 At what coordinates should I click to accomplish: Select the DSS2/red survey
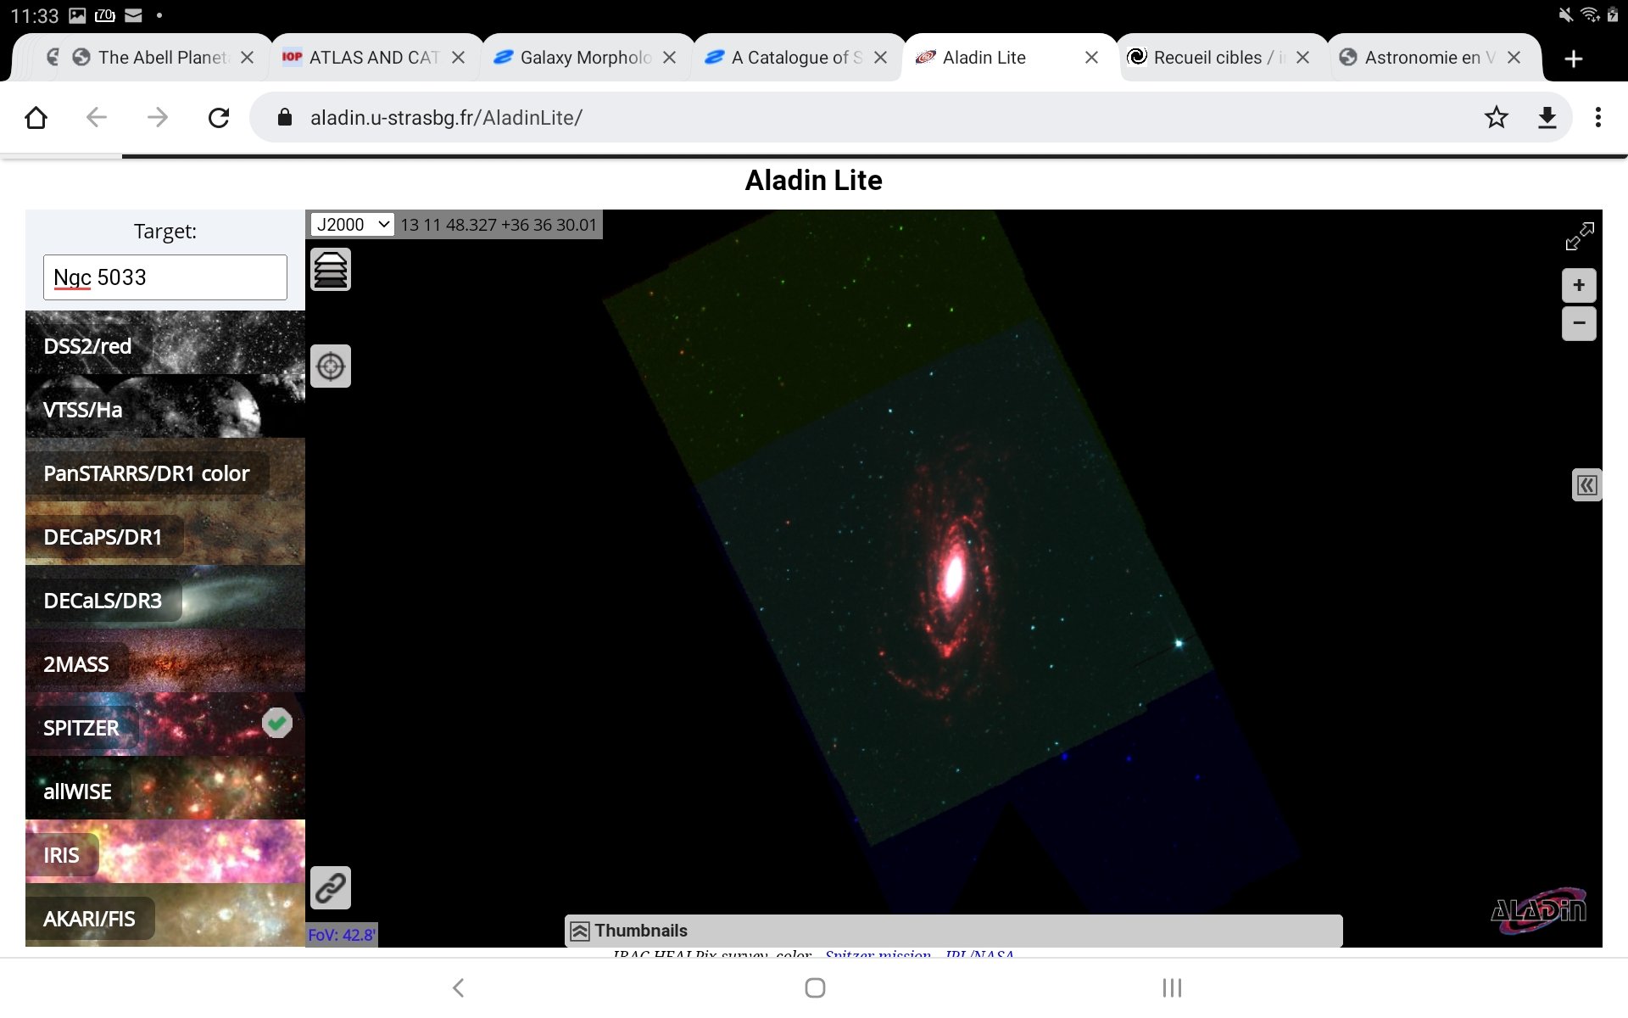click(165, 343)
